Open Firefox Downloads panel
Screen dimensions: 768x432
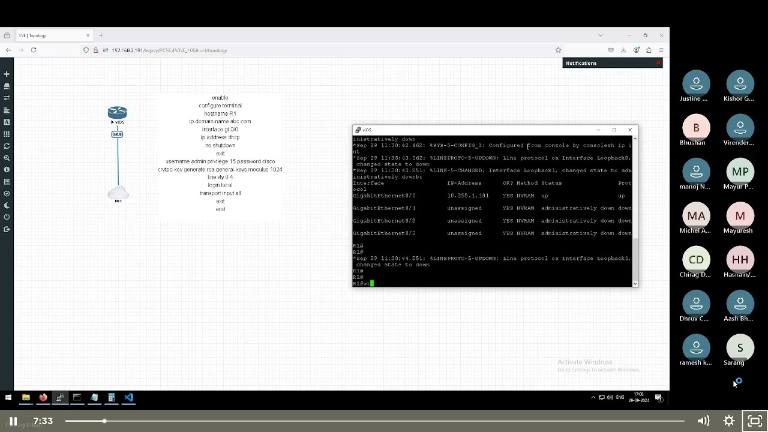(623, 50)
